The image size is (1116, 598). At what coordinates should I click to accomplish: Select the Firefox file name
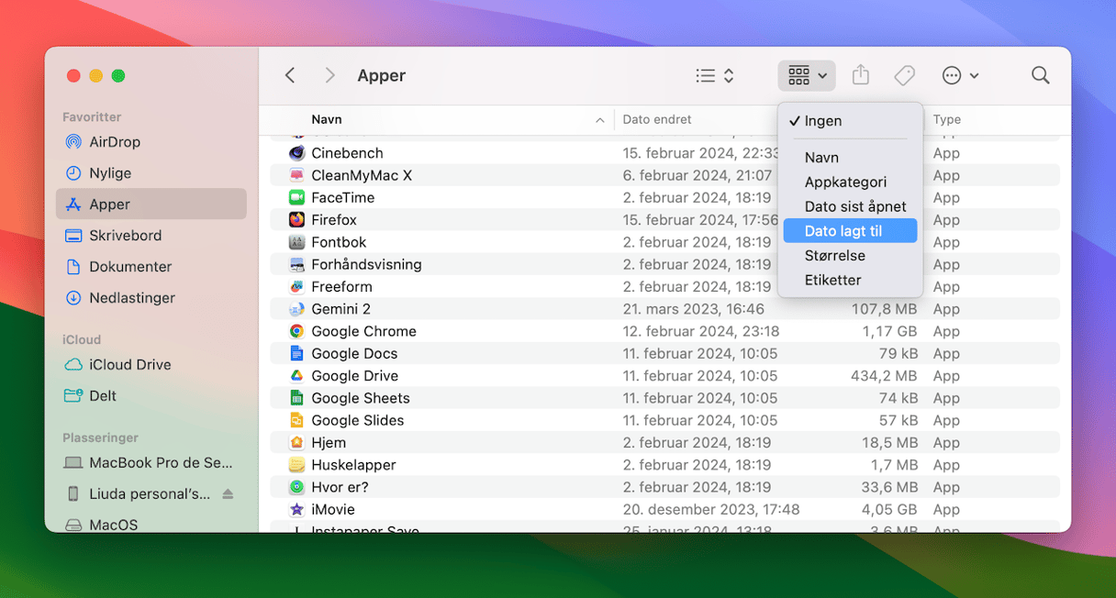point(334,220)
